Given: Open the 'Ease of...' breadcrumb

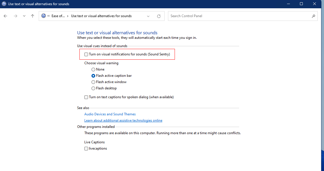Looking at the screenshot, I should (58, 16).
